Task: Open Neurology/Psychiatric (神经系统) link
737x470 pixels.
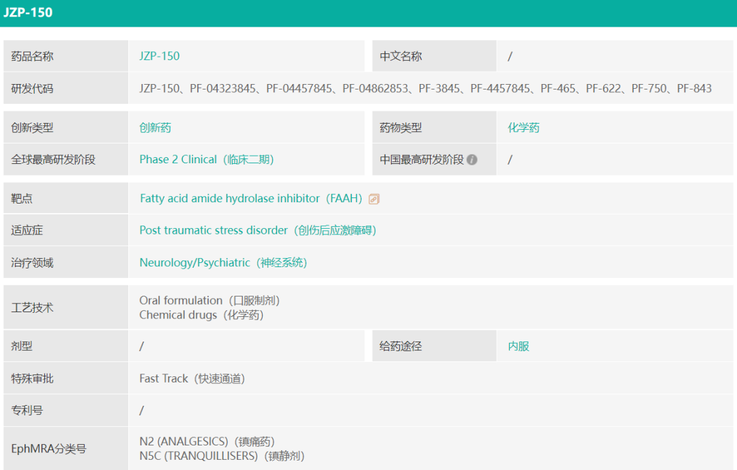Action: pos(223,262)
